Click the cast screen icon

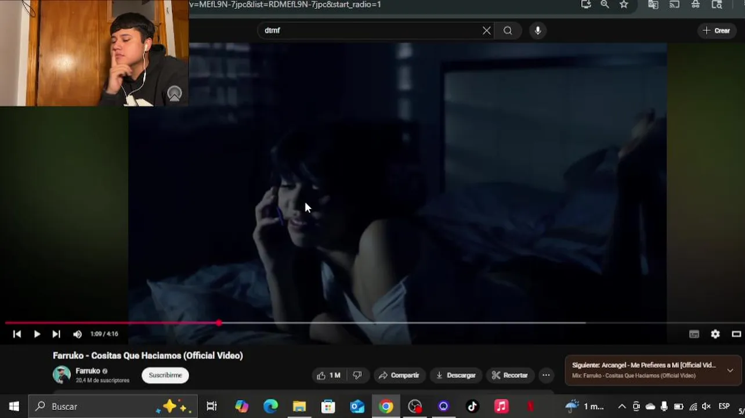[x=674, y=5]
